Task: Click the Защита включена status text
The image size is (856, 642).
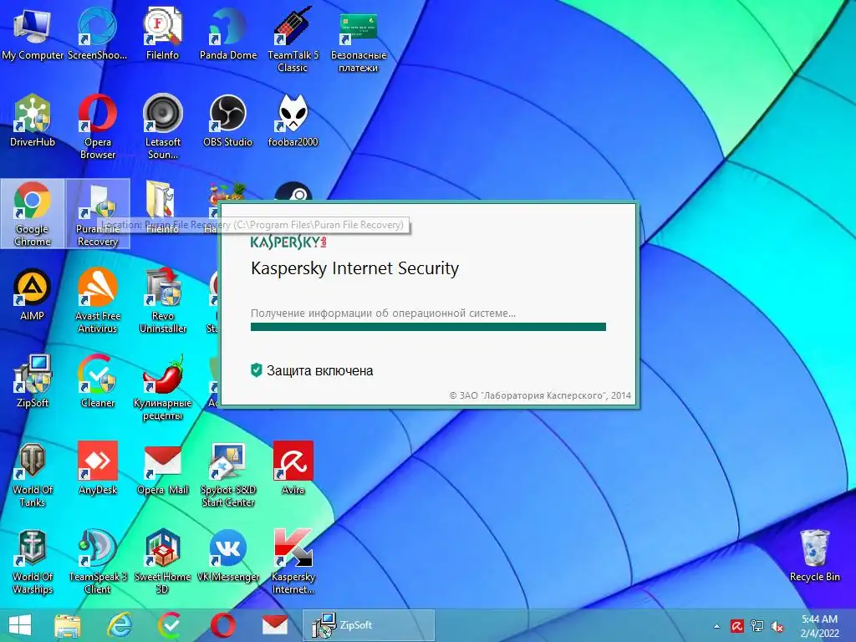Action: 320,370
